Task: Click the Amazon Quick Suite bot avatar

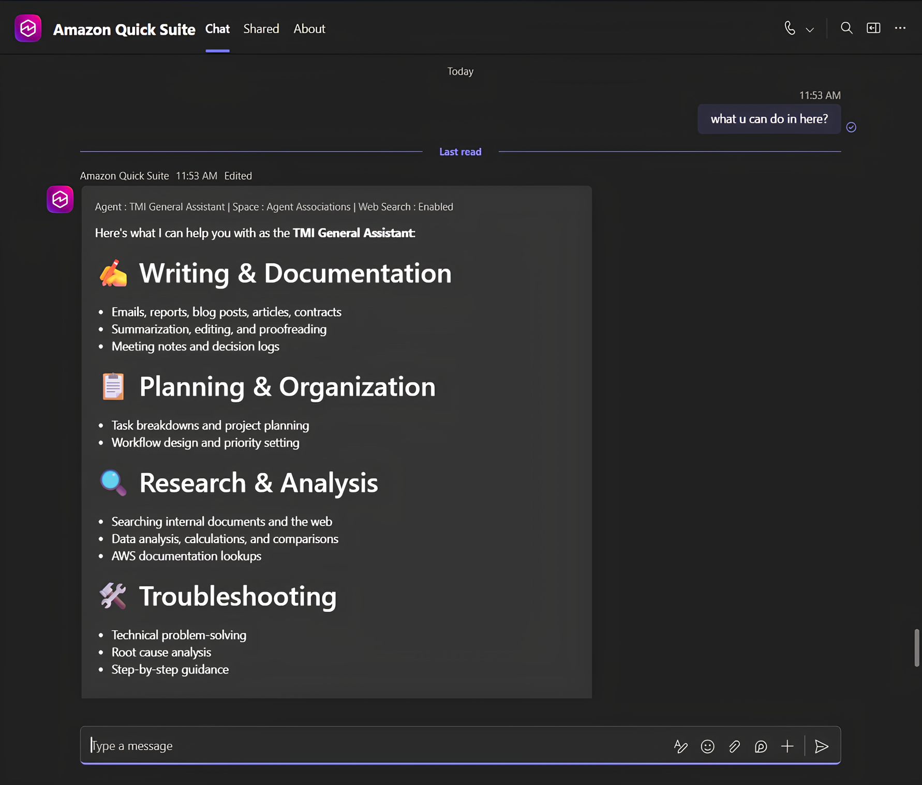Action: coord(60,199)
